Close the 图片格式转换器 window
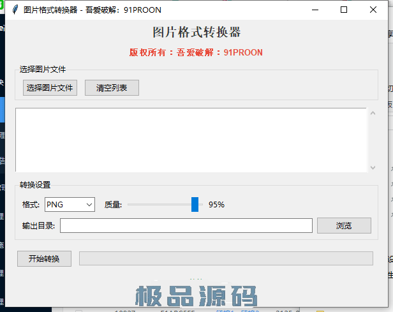393x312 pixels. (373, 10)
